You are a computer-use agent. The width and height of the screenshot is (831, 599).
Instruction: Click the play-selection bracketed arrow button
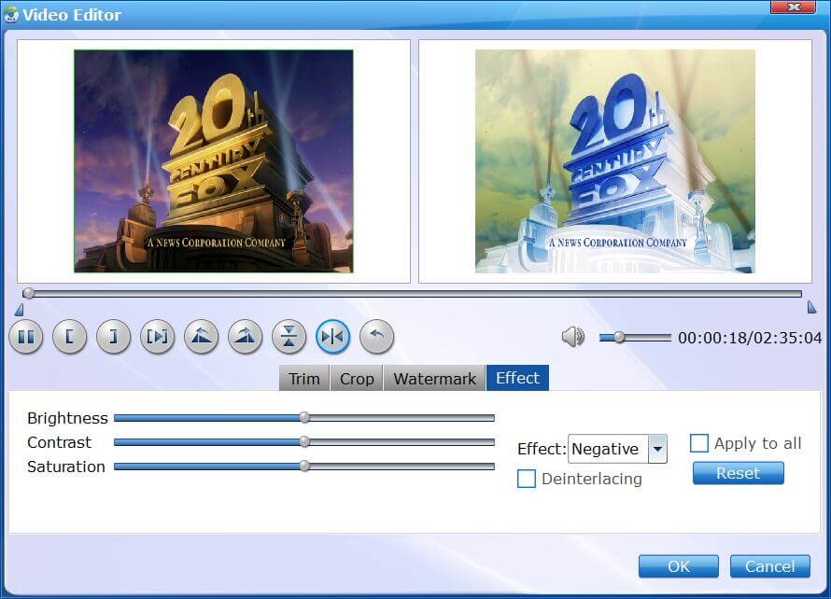[x=158, y=337]
